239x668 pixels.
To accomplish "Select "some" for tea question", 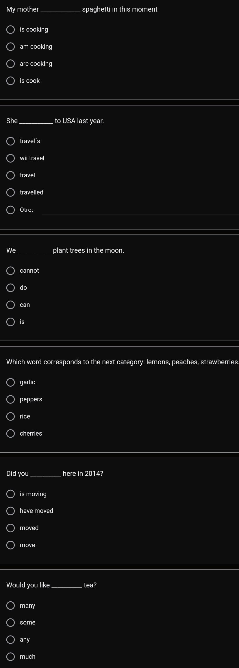I will coord(11,623).
